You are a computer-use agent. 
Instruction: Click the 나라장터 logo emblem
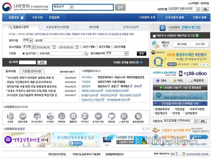click(x=7, y=7)
